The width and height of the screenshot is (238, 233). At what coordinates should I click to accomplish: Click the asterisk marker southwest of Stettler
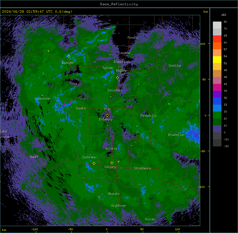pos(139,84)
